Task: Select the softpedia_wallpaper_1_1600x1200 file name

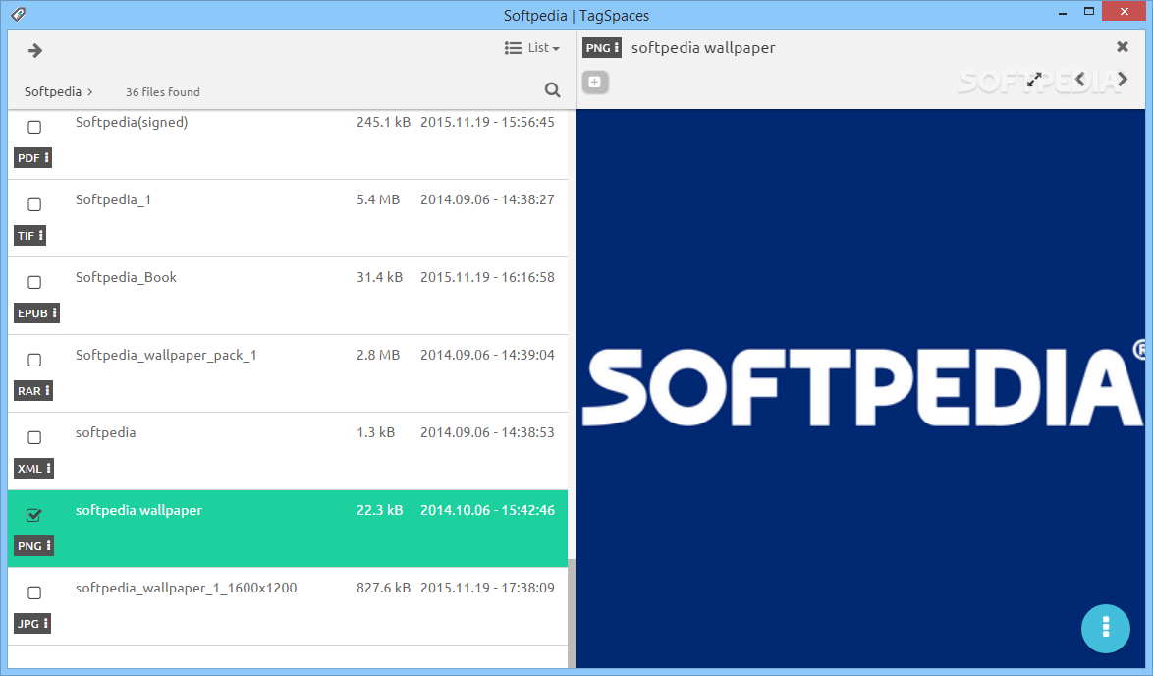Action: pyautogui.click(x=186, y=588)
